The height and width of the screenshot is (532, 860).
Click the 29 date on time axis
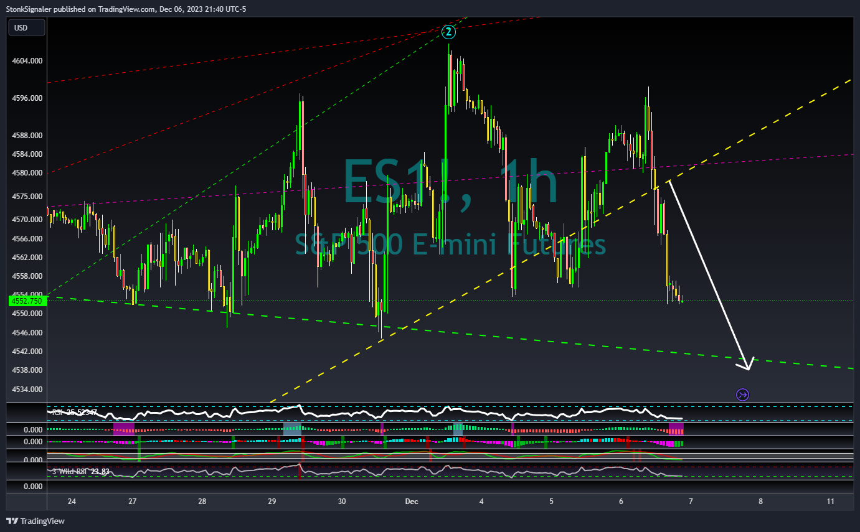(272, 502)
